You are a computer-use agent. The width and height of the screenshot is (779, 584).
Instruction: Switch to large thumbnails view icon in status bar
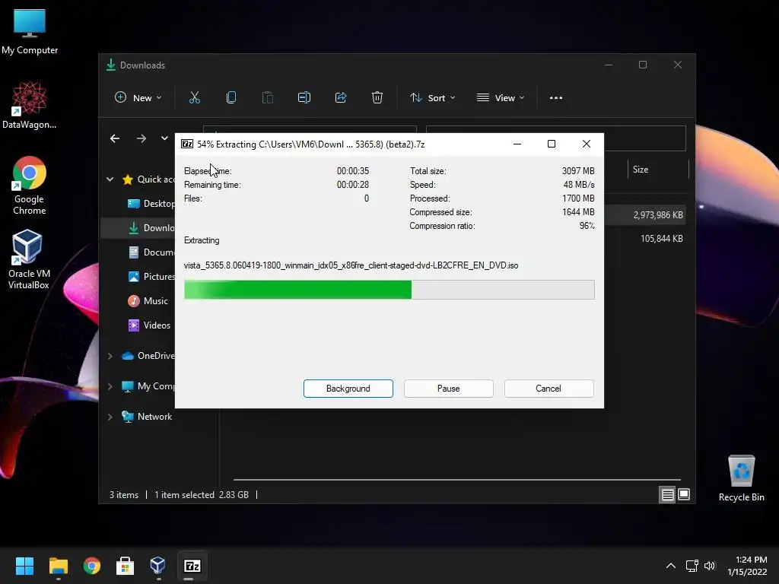click(684, 494)
